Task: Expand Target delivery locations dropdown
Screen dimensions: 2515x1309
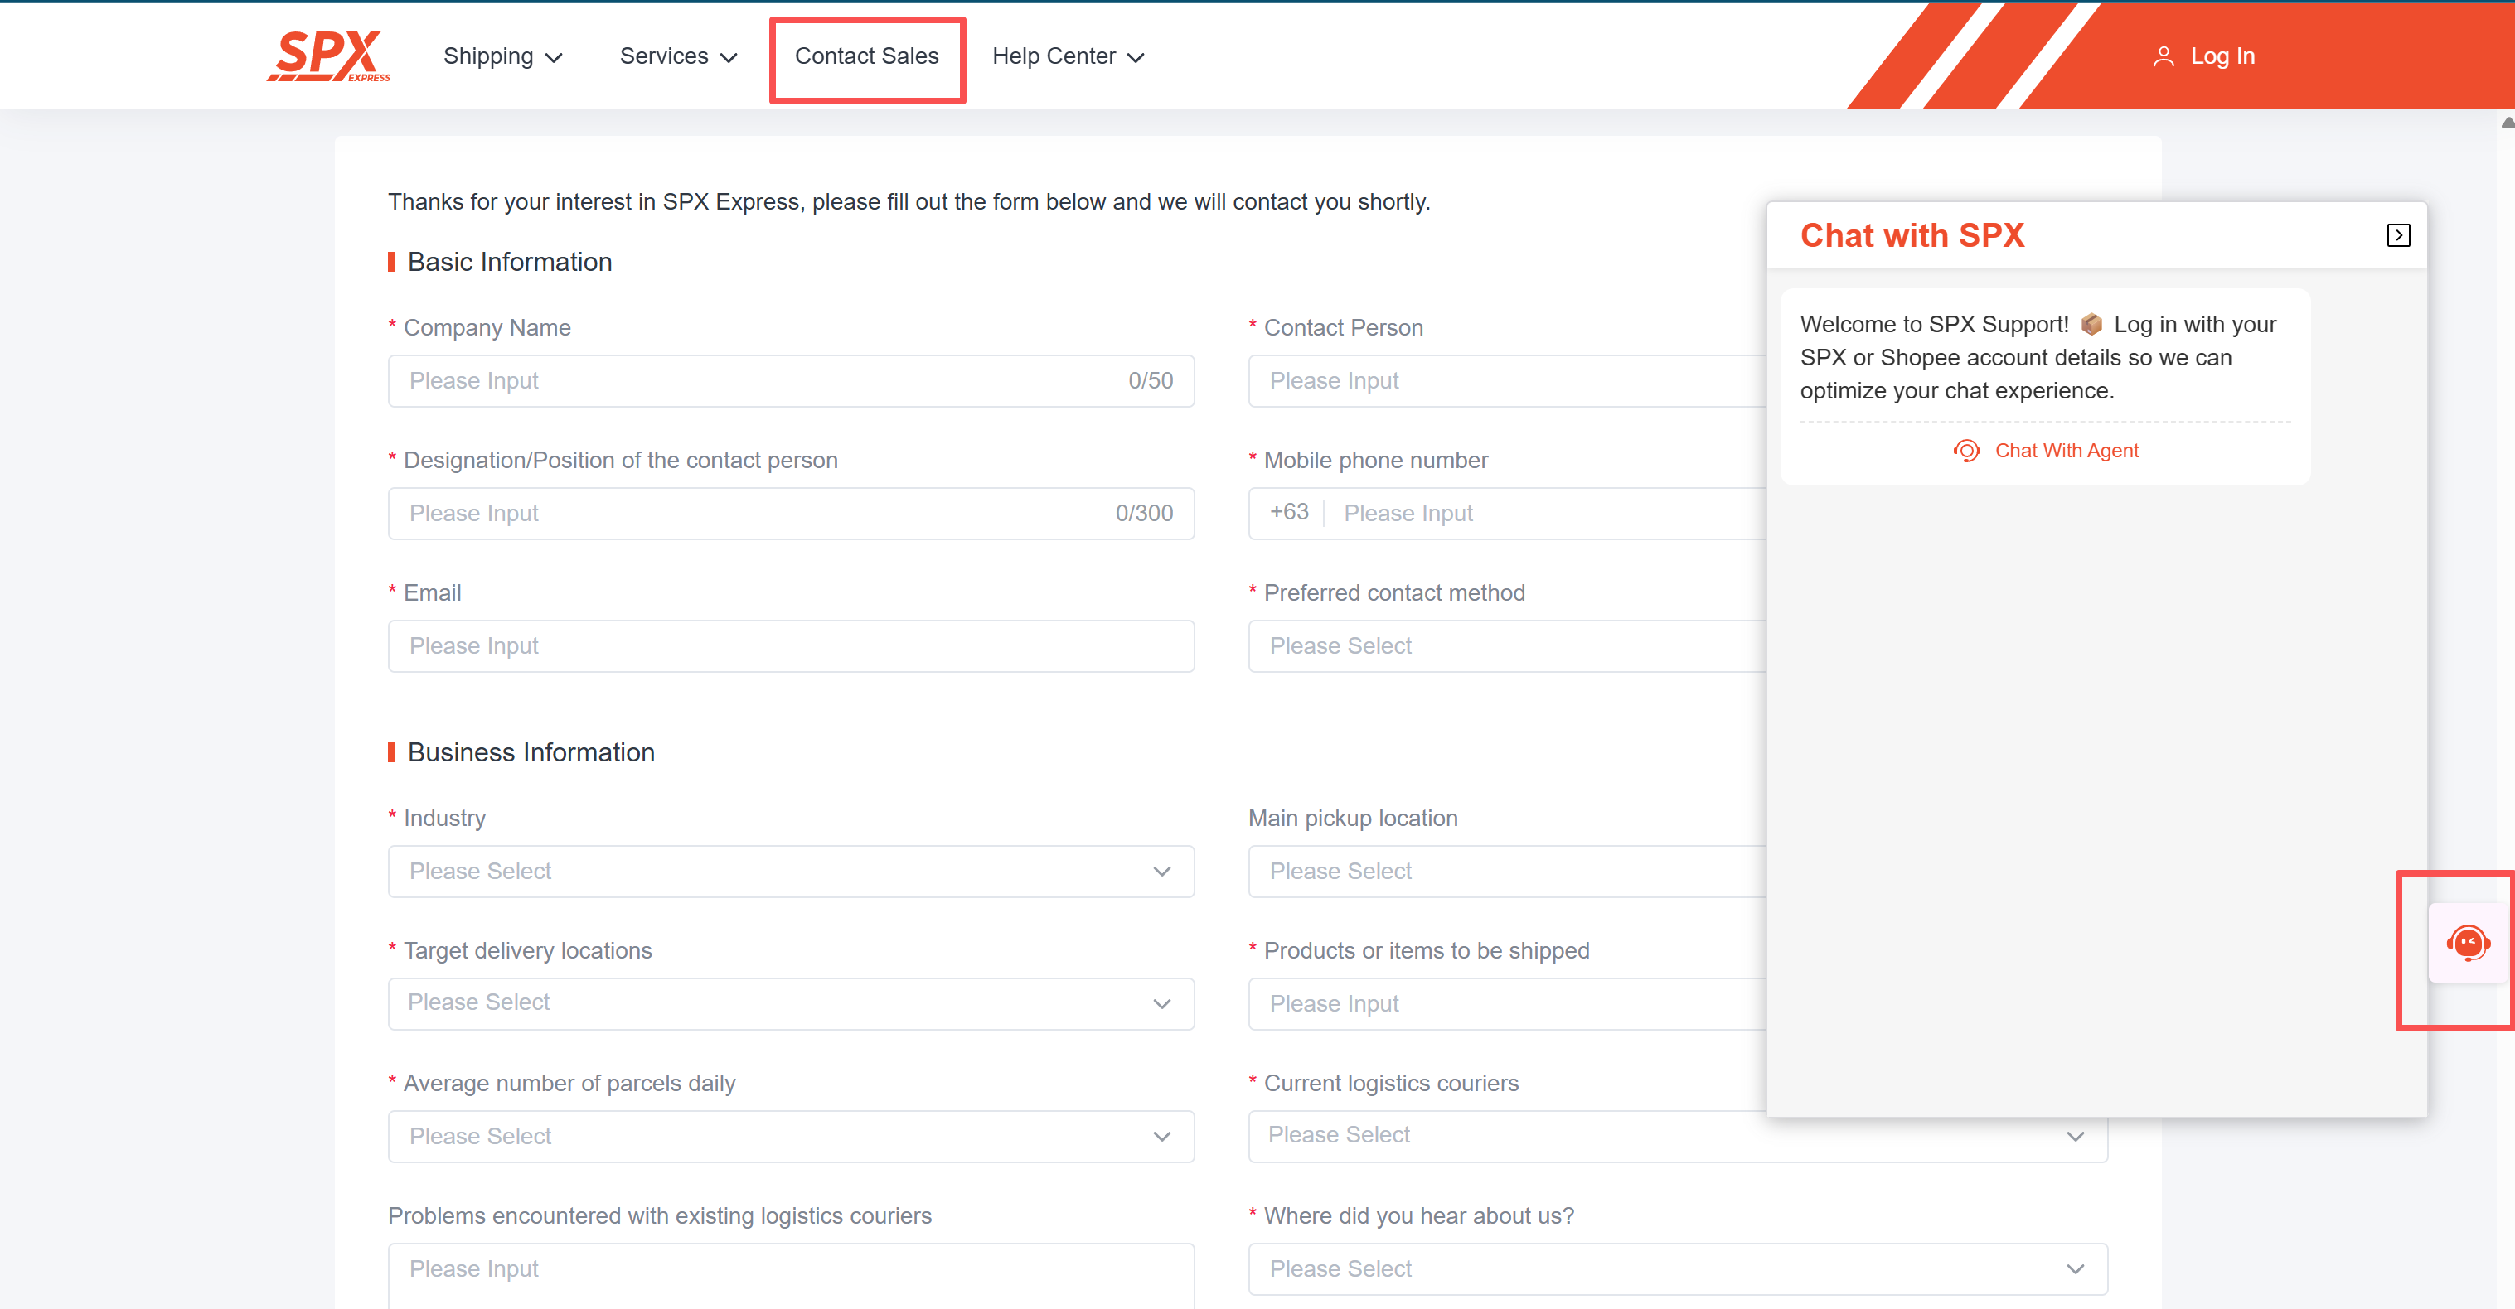Action: point(790,1003)
